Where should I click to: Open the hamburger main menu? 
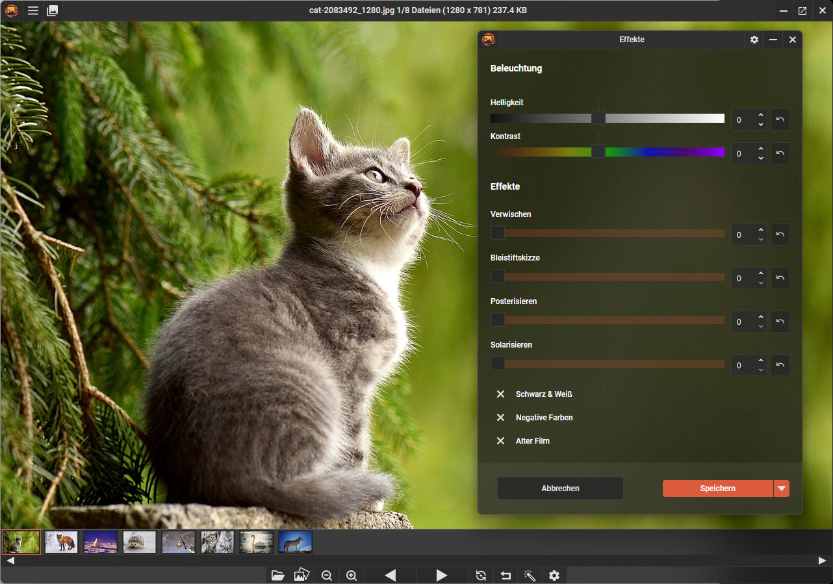tap(33, 11)
